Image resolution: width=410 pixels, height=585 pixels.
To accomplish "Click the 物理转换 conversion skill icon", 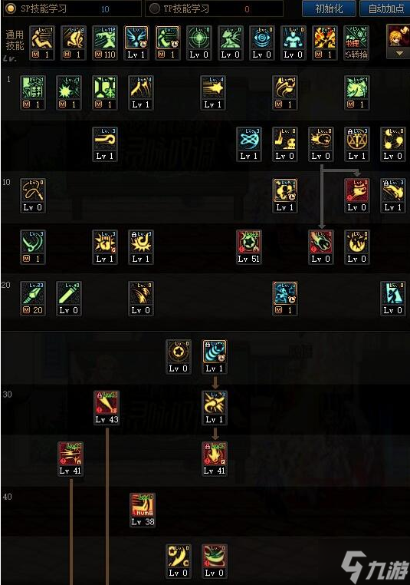I will click(356, 43).
